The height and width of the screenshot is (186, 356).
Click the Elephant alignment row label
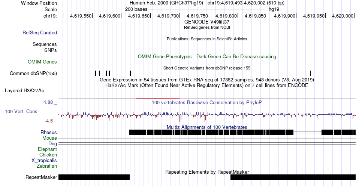[x=48, y=149]
